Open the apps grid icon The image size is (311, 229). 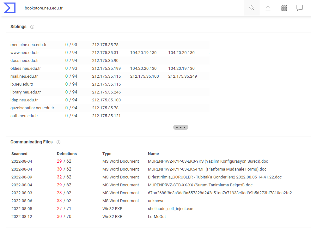pos(284,8)
